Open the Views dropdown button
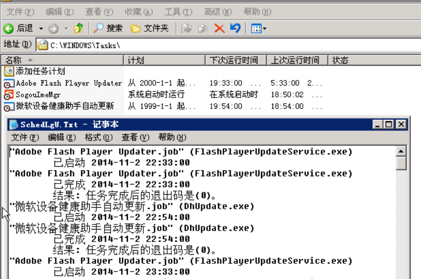 (258, 28)
